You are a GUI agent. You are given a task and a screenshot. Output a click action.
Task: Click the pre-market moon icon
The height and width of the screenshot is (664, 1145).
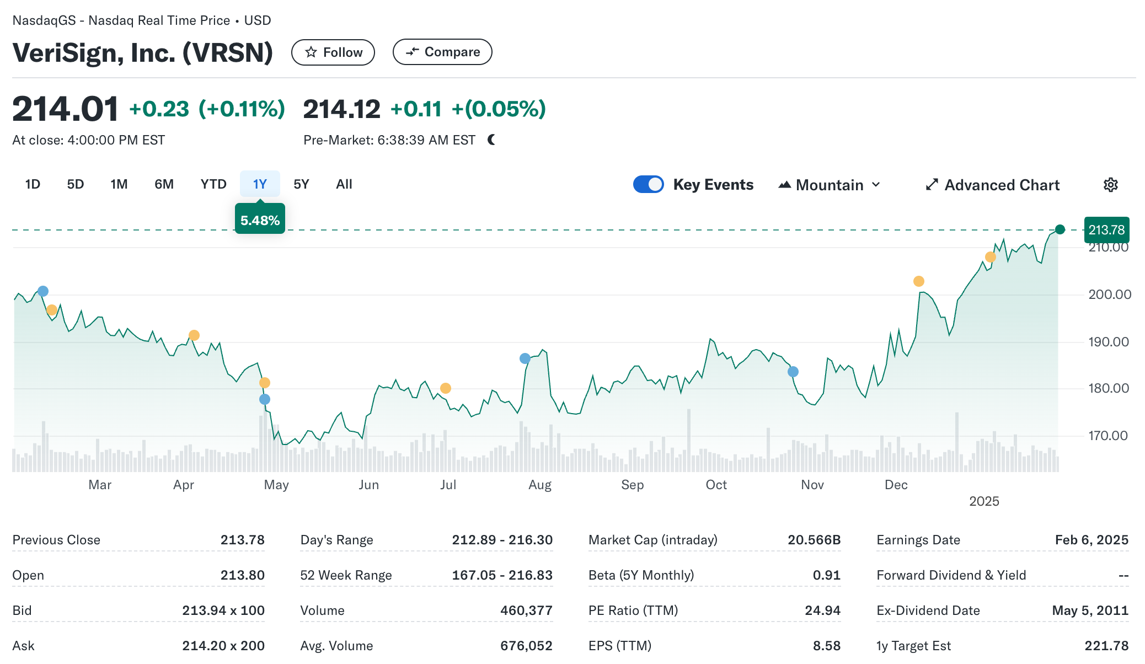pyautogui.click(x=491, y=140)
